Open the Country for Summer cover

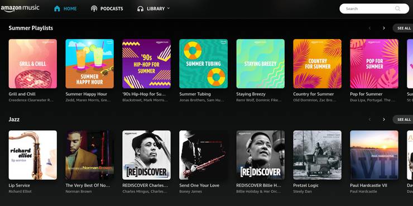coord(318,63)
